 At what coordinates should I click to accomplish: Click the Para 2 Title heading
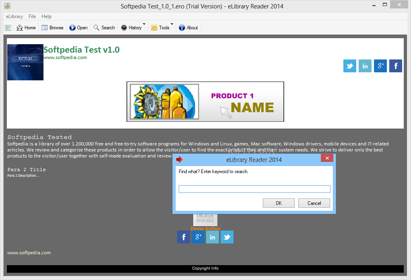[x=27, y=170]
